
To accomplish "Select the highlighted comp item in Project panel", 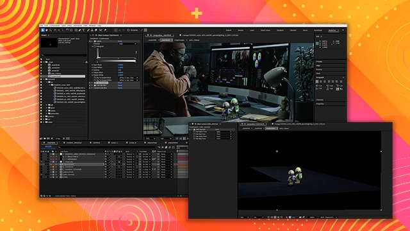I will tap(66, 76).
